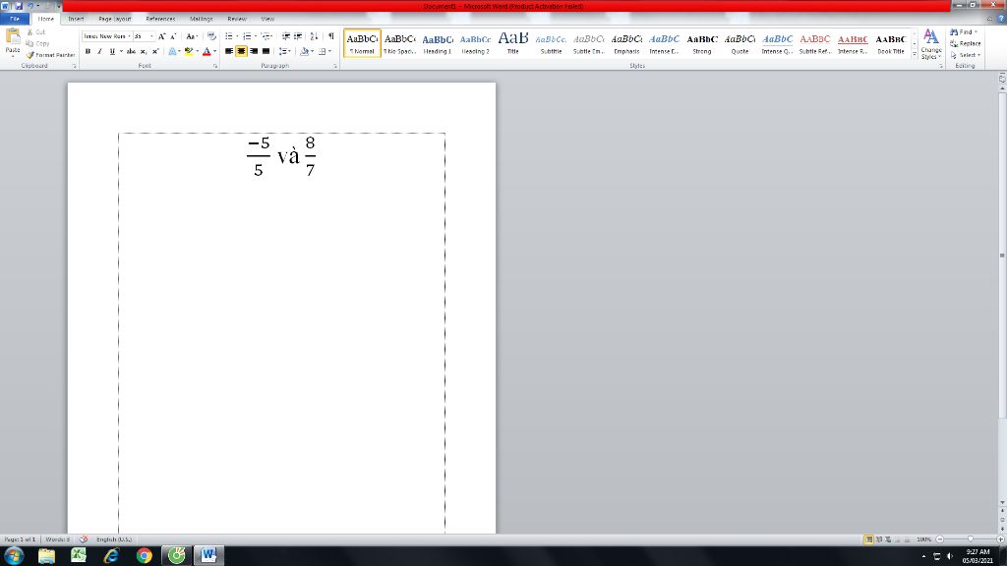Apply the Title style
The height and width of the screenshot is (566, 1007).
(x=513, y=43)
